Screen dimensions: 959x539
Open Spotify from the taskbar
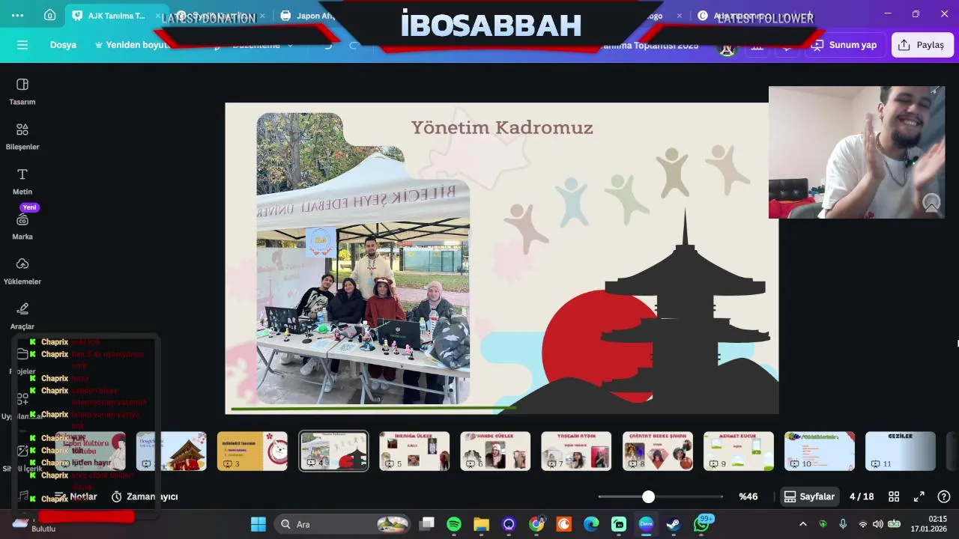[x=454, y=524]
